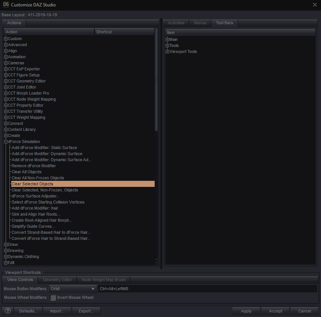Expand the Content Library group
The width and height of the screenshot is (321, 317).
pyautogui.click(x=6, y=129)
